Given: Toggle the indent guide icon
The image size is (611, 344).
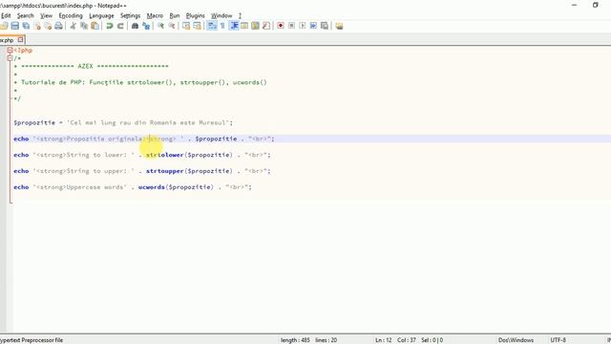Looking at the screenshot, I should (234, 26).
